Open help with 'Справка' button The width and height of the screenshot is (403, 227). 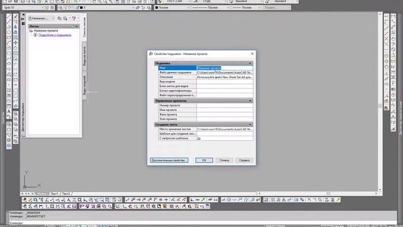click(x=244, y=160)
